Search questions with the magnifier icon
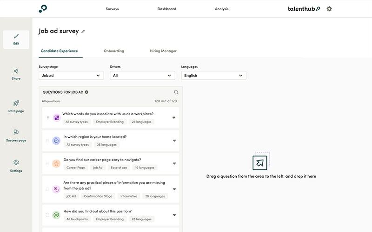This screenshot has height=232, width=372. [x=176, y=92]
